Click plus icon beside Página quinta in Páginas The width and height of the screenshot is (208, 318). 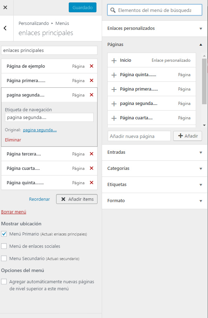(114, 75)
